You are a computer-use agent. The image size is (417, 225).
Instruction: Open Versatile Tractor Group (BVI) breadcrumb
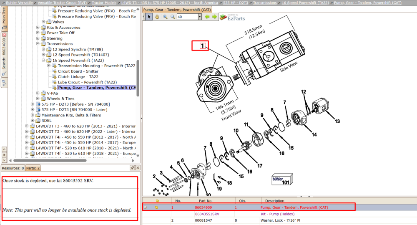point(62,3)
